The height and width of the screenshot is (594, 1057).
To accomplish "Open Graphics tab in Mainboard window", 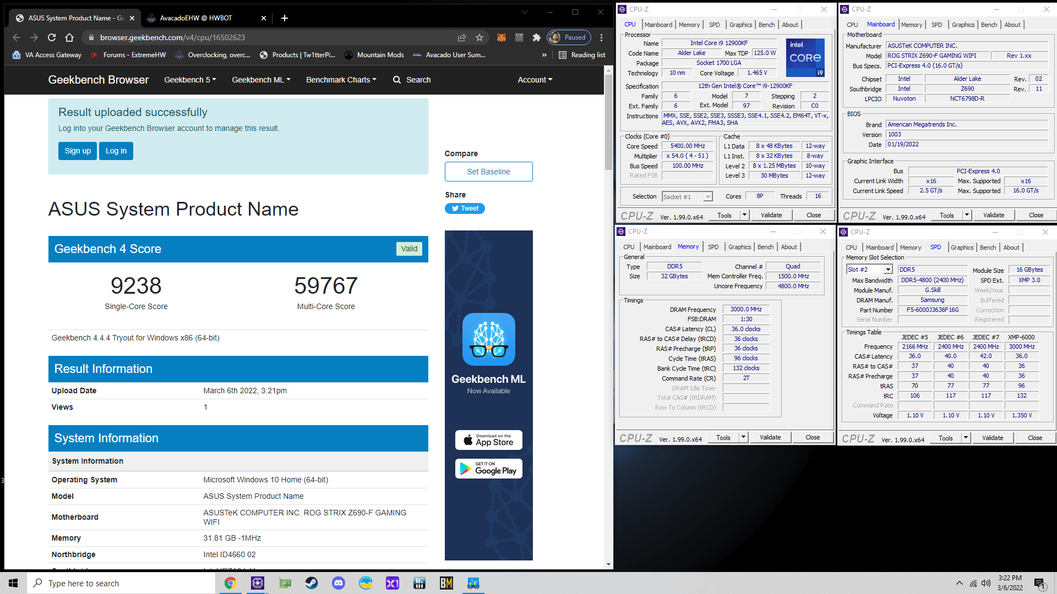I will point(963,25).
